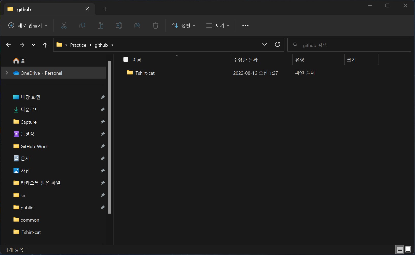Open the See more (...) toolbar menu
This screenshot has height=255, width=415.
245,25
